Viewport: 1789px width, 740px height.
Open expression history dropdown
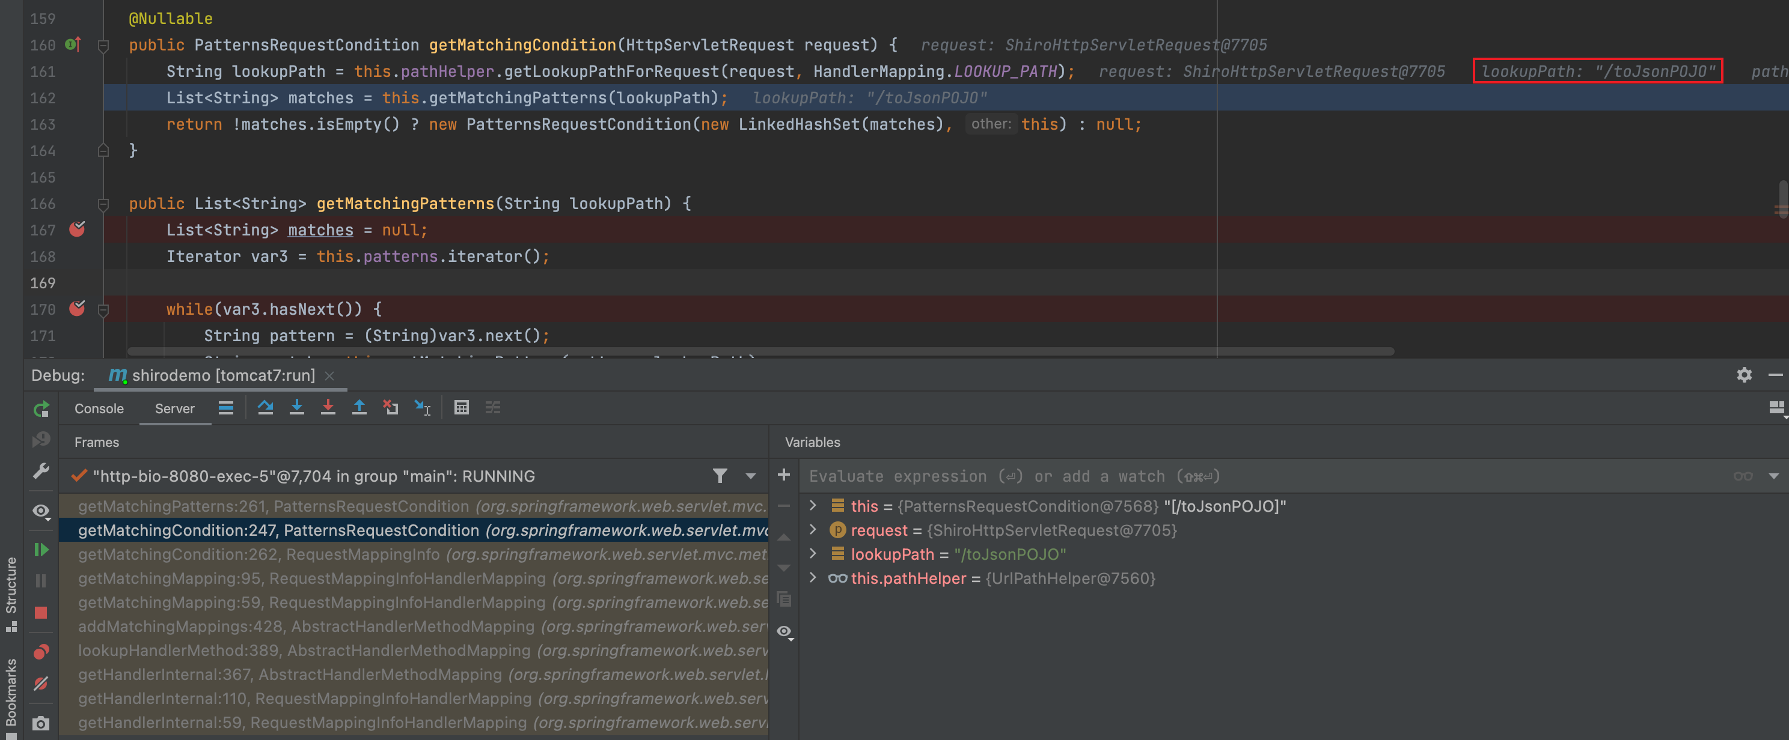coord(1773,476)
